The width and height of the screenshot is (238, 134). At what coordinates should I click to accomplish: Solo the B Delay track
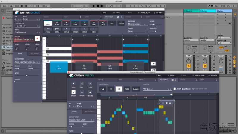coord(205,70)
